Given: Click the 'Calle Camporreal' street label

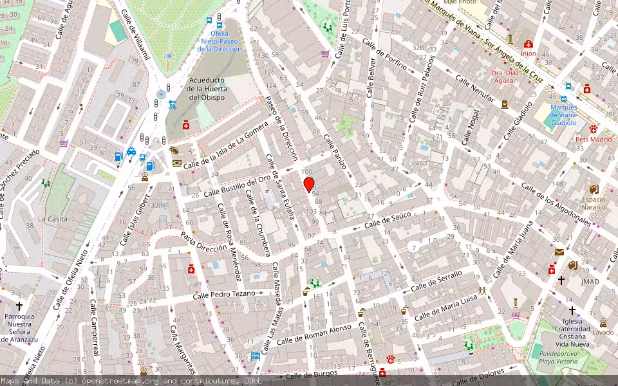Looking at the screenshot, I should pos(94,328).
